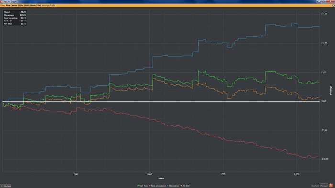Click the Hold'em Manager 2 logo

point(331,185)
